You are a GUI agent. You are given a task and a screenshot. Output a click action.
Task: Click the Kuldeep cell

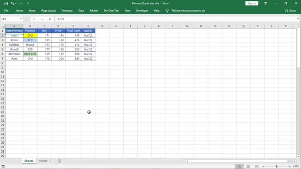pyautogui.click(x=14, y=45)
